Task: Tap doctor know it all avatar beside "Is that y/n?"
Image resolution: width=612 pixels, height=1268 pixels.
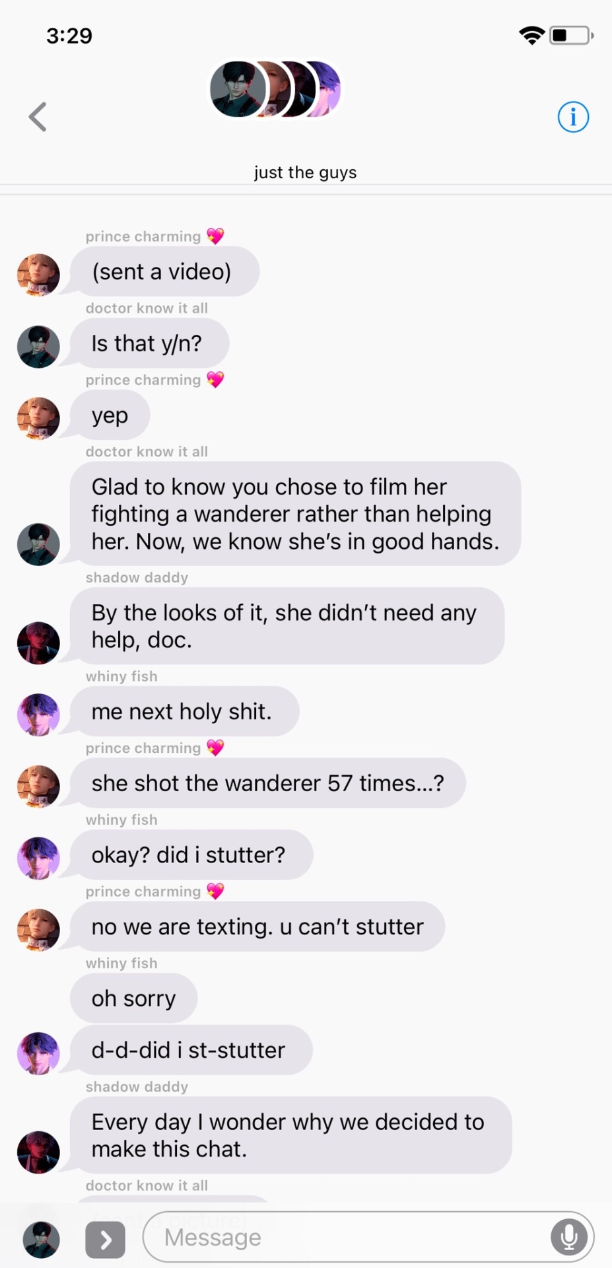Action: click(x=38, y=347)
